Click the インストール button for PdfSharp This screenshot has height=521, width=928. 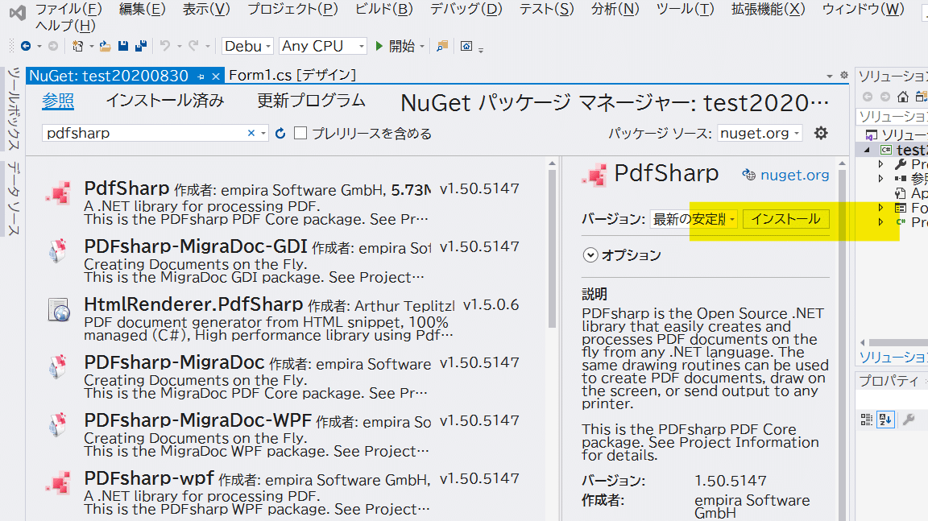click(785, 218)
